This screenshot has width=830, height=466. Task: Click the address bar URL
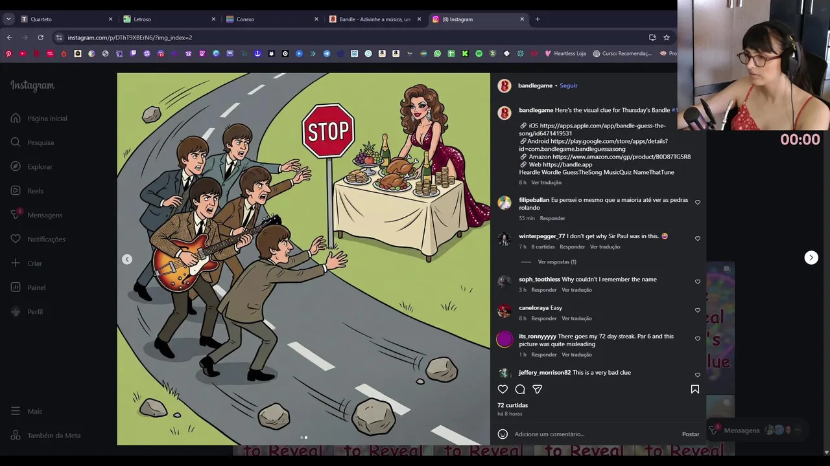130,38
